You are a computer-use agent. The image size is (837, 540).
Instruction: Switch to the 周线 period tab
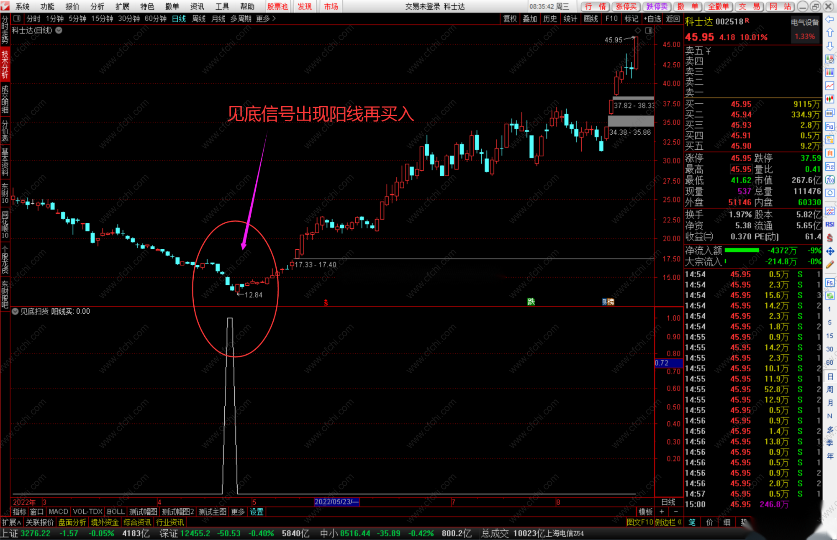coord(199,18)
